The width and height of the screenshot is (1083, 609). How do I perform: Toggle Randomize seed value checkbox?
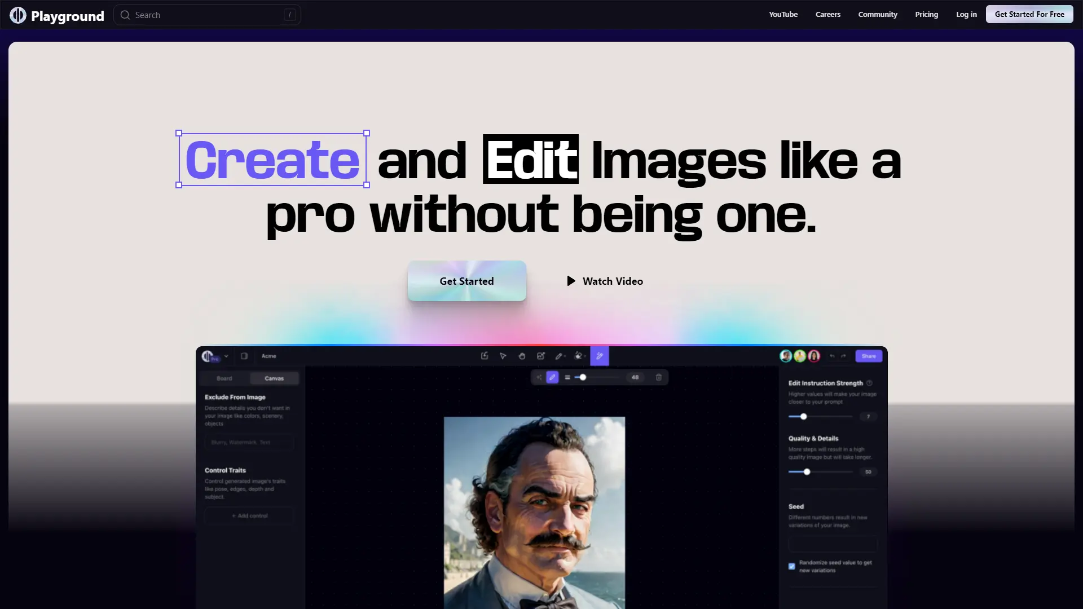791,566
